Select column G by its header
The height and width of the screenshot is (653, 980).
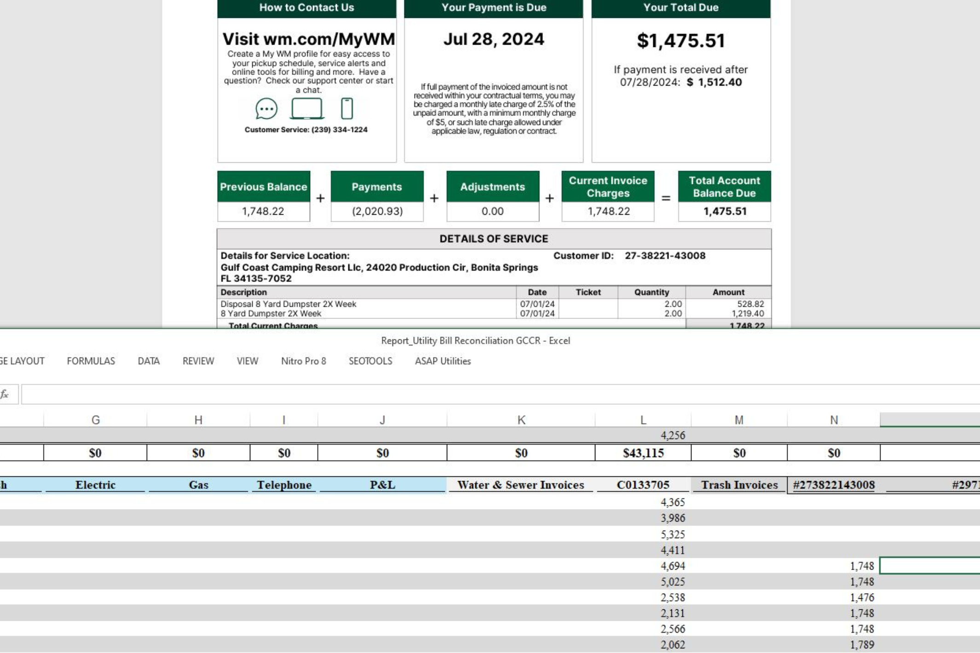click(95, 420)
